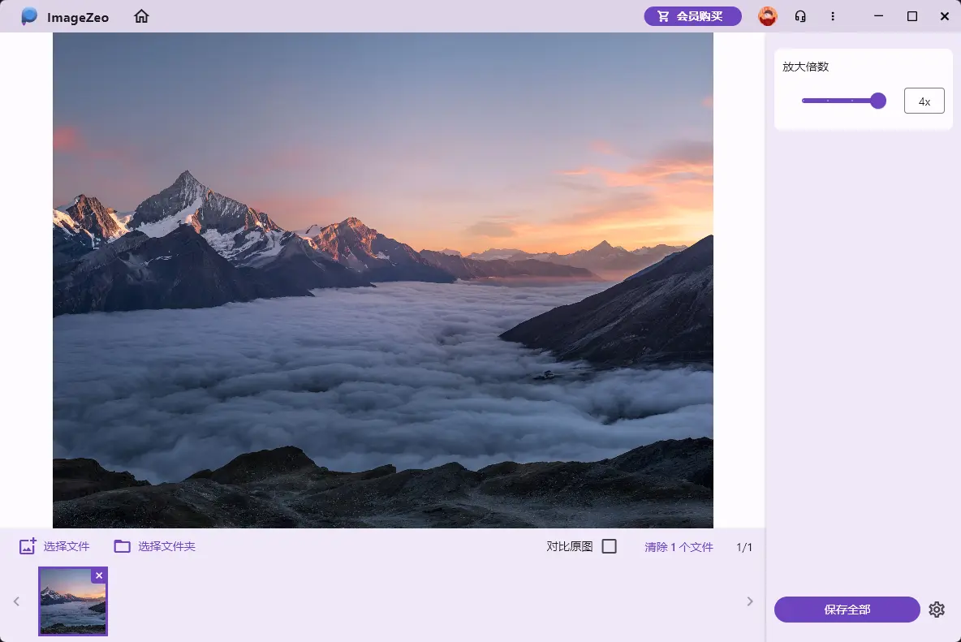Go to the home screen
961x642 pixels.
(x=142, y=16)
